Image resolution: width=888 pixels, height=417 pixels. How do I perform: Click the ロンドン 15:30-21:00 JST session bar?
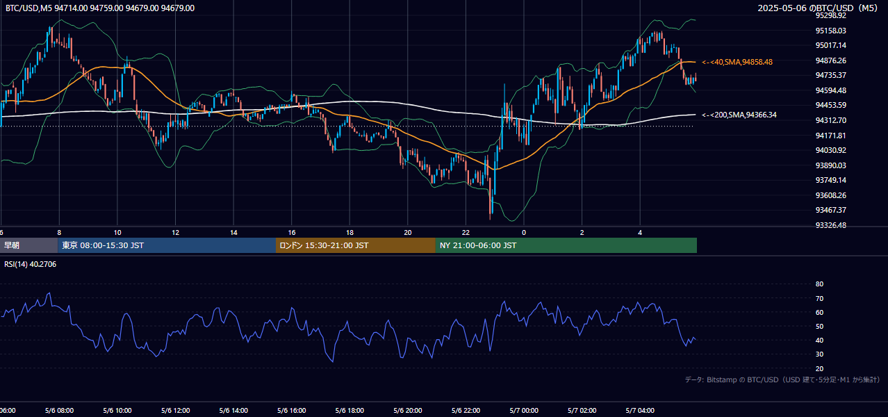click(356, 245)
